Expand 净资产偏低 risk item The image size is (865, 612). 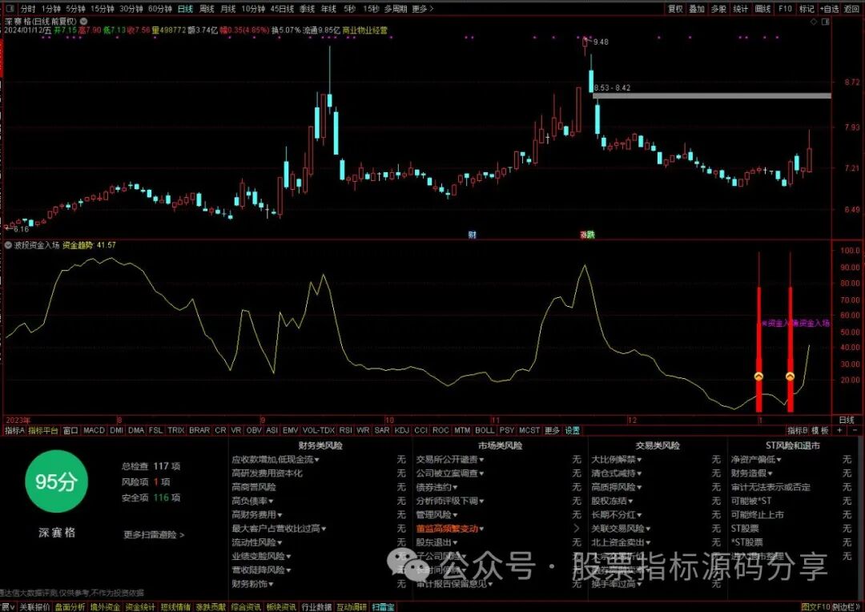click(756, 460)
